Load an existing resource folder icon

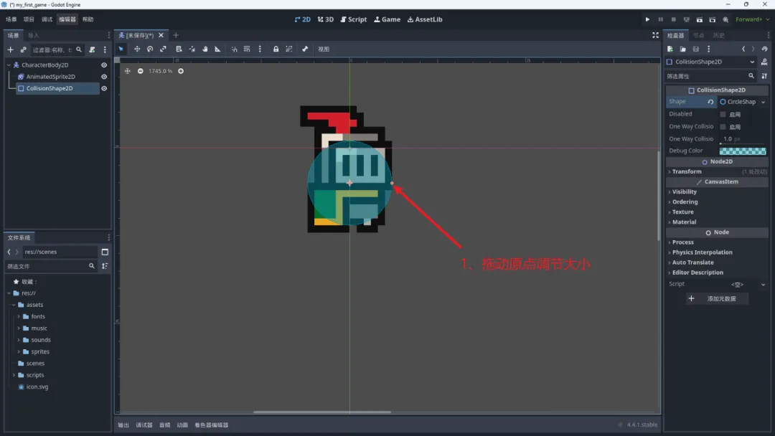click(x=682, y=49)
